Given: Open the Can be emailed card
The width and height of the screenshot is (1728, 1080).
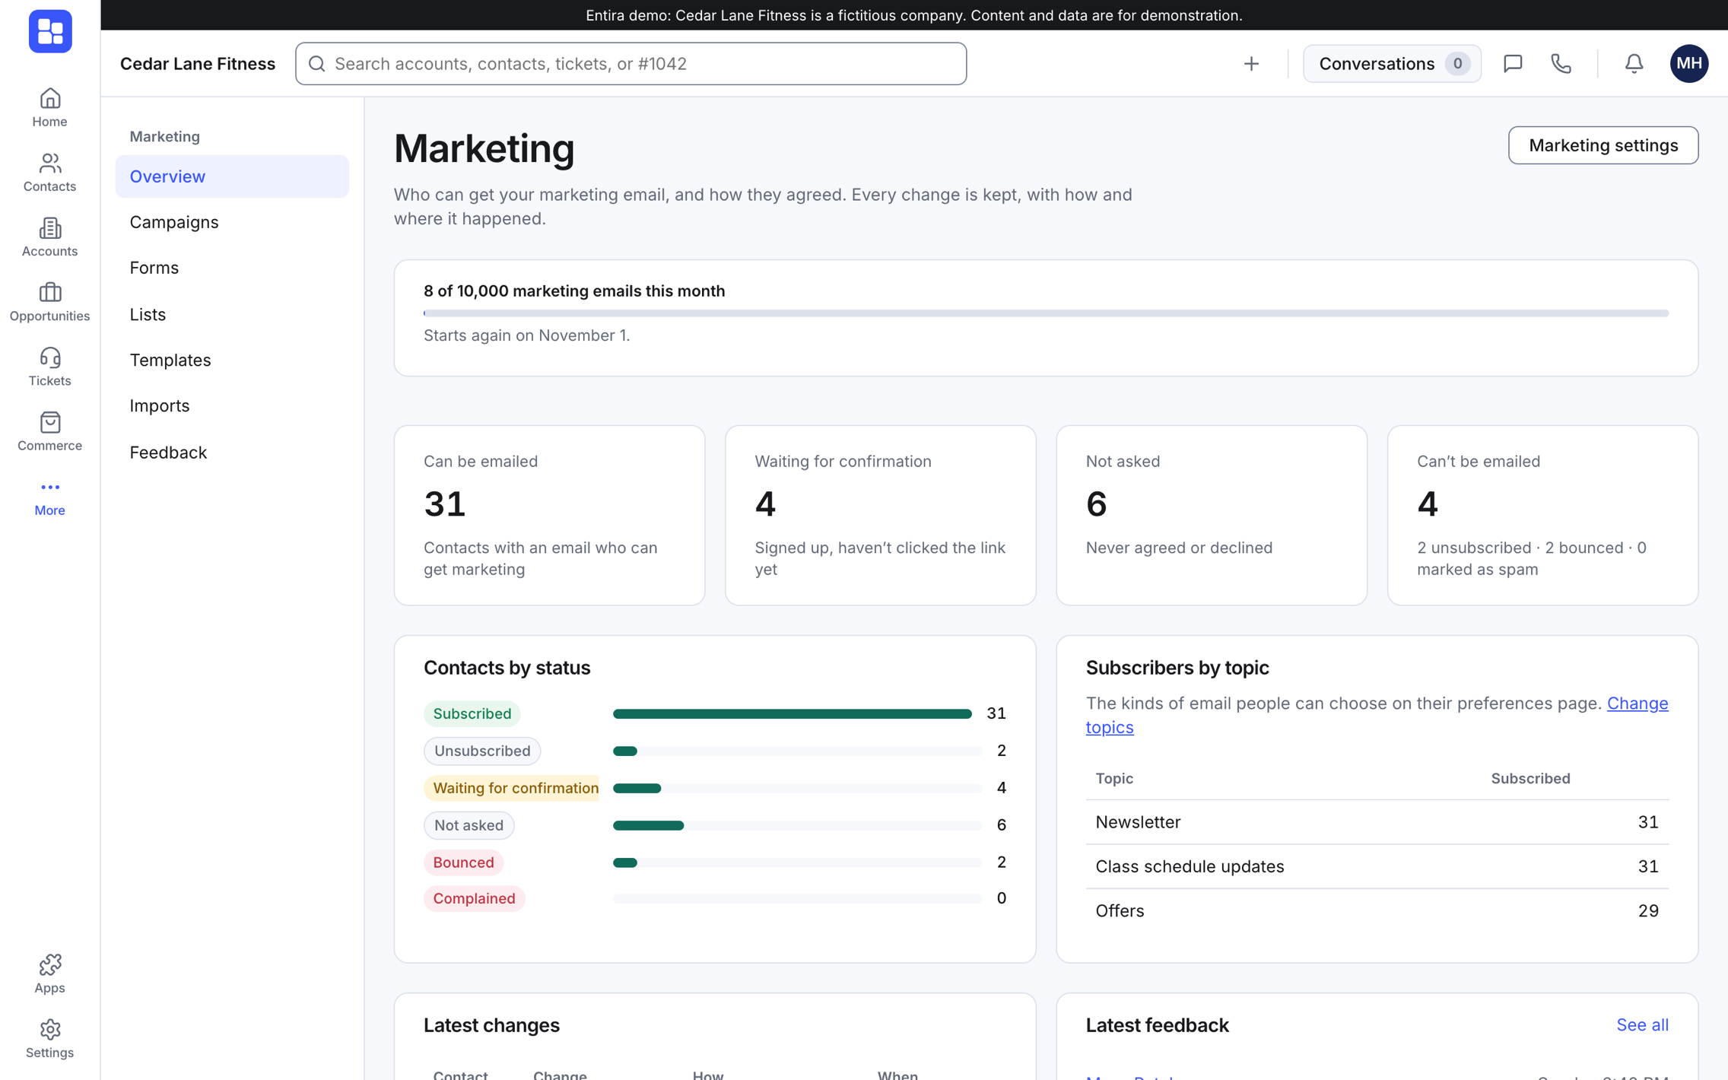Looking at the screenshot, I should click(549, 515).
